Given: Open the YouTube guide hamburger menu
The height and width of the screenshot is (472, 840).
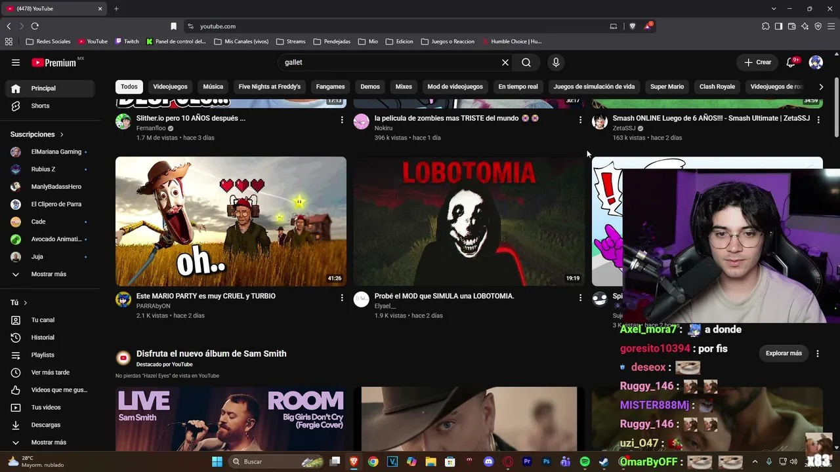Looking at the screenshot, I should click(x=16, y=62).
